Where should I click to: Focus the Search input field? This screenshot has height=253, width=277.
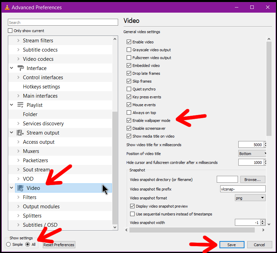[63, 23]
